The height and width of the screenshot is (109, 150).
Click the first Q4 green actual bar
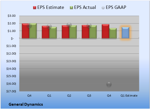[x=33, y=31]
